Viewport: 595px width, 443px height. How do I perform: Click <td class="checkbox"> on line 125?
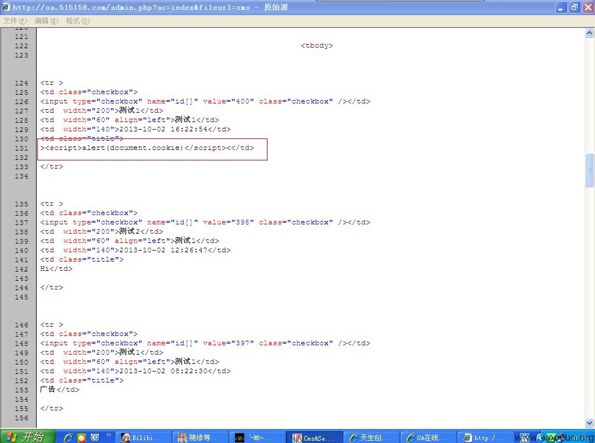[x=89, y=92]
